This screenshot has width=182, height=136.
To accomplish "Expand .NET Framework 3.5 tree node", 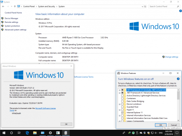I will (119, 90).
